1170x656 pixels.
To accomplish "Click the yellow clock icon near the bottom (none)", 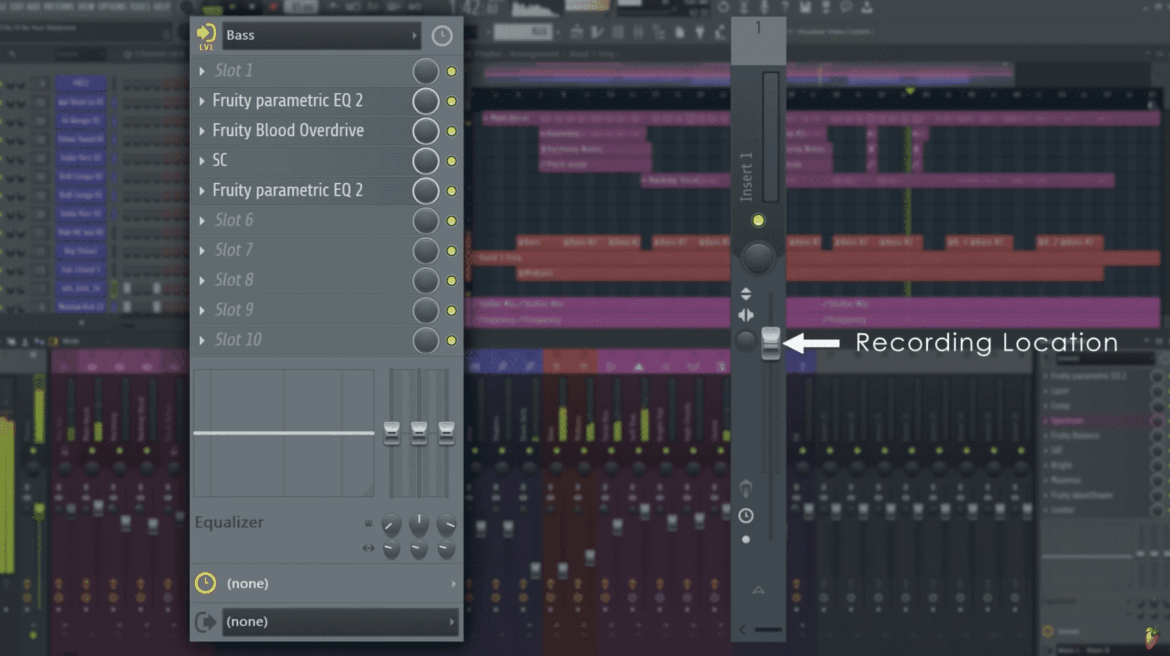I will (x=205, y=583).
